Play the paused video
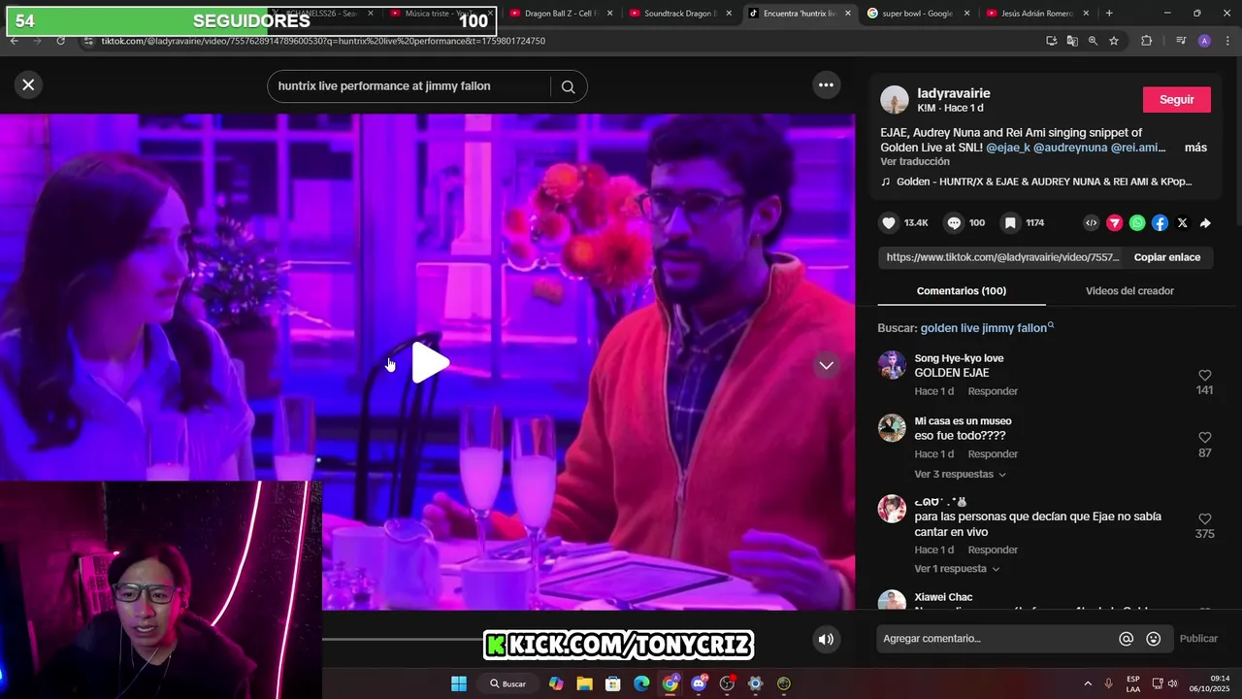Screen dimensions: 1242x699 (430, 363)
